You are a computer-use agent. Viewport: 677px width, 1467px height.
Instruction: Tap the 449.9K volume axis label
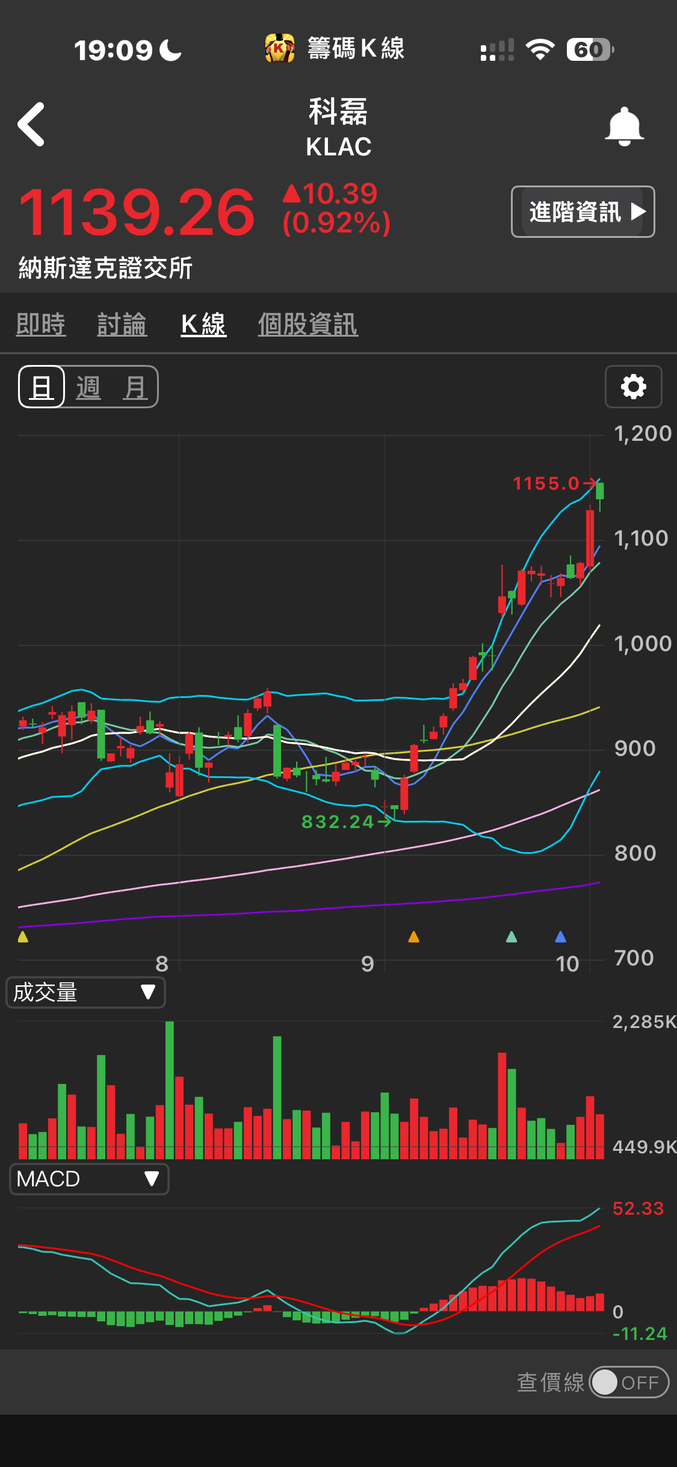644,1147
